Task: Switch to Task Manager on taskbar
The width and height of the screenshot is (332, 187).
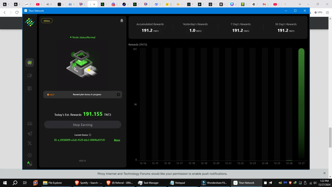Action: pos(151,183)
